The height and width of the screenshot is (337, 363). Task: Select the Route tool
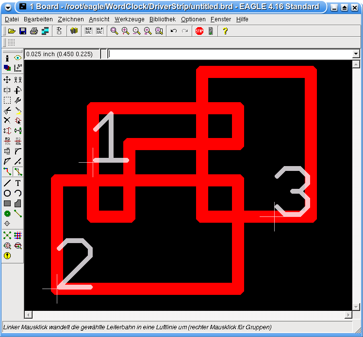7,171
